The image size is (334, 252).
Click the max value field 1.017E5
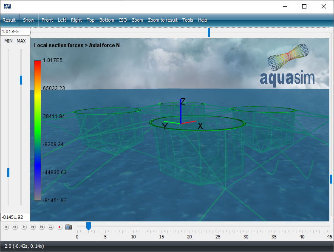tap(15, 31)
